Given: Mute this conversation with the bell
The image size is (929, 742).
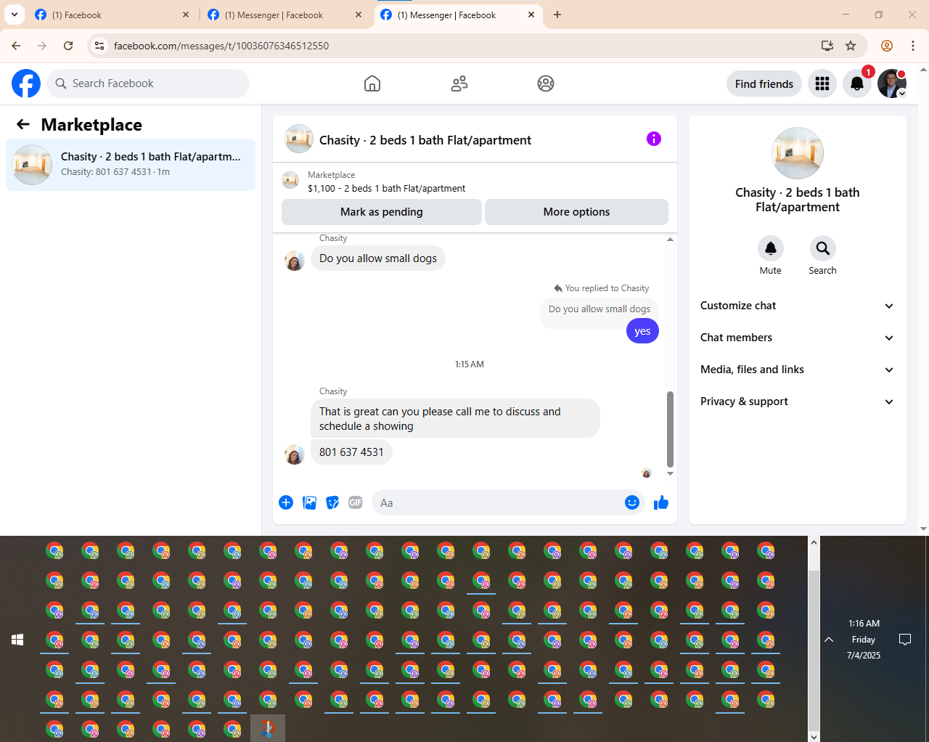Looking at the screenshot, I should [771, 248].
